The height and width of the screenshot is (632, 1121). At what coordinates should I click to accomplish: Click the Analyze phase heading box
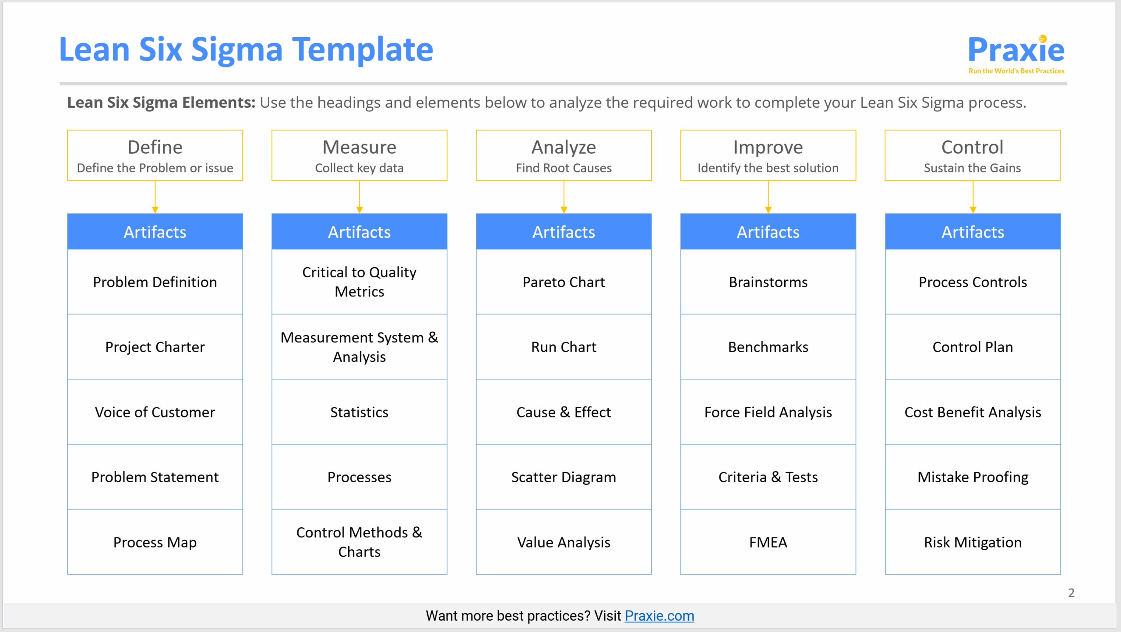pyautogui.click(x=564, y=155)
